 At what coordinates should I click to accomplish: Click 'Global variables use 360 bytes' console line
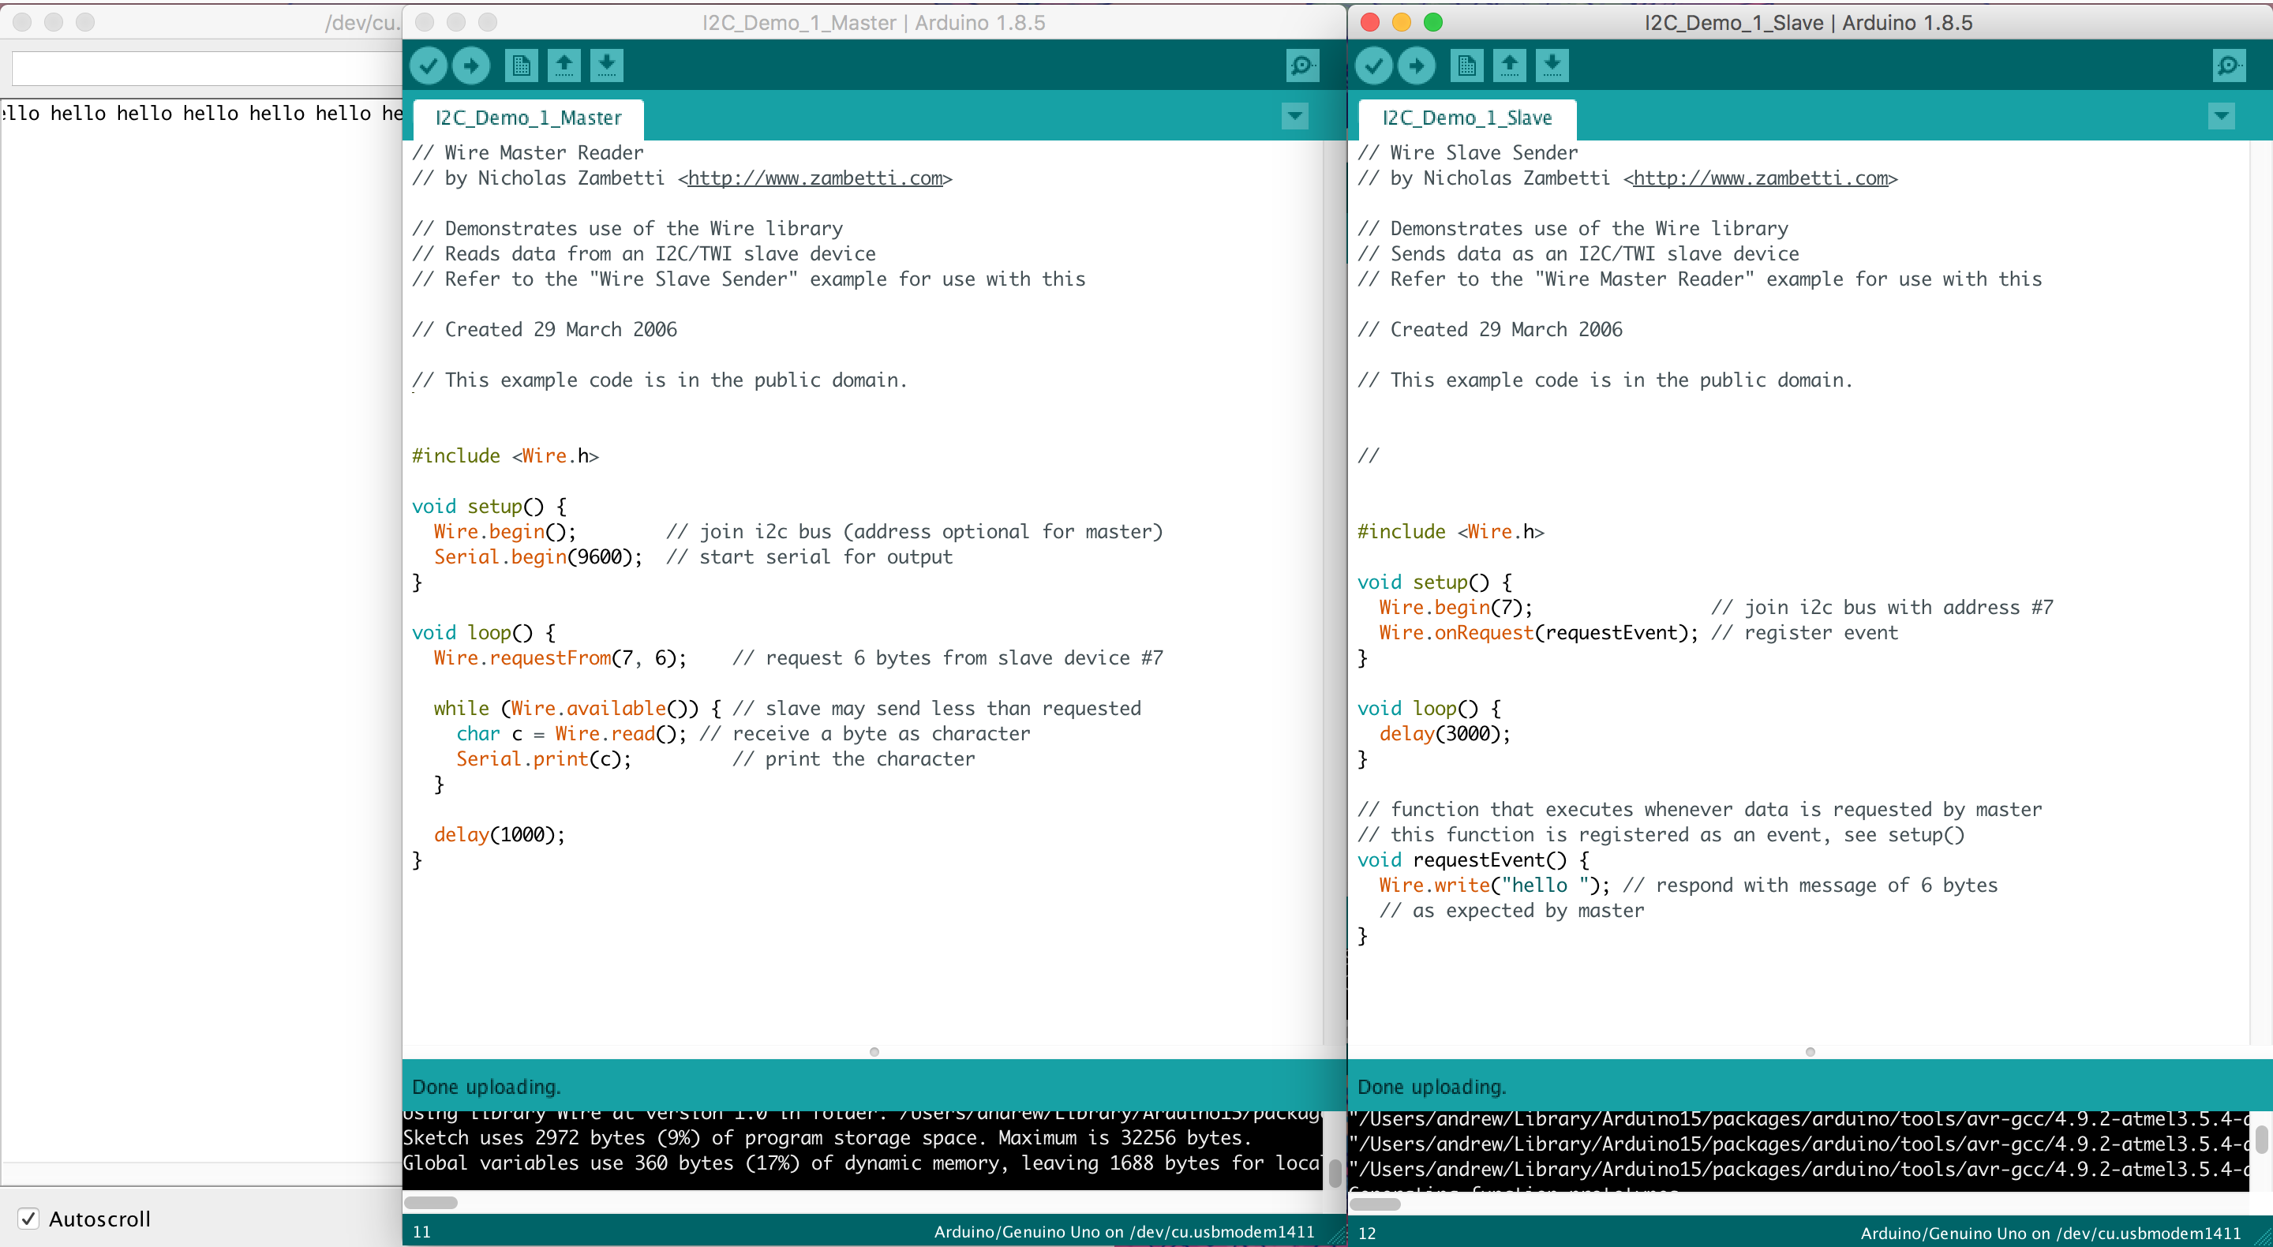(862, 1164)
